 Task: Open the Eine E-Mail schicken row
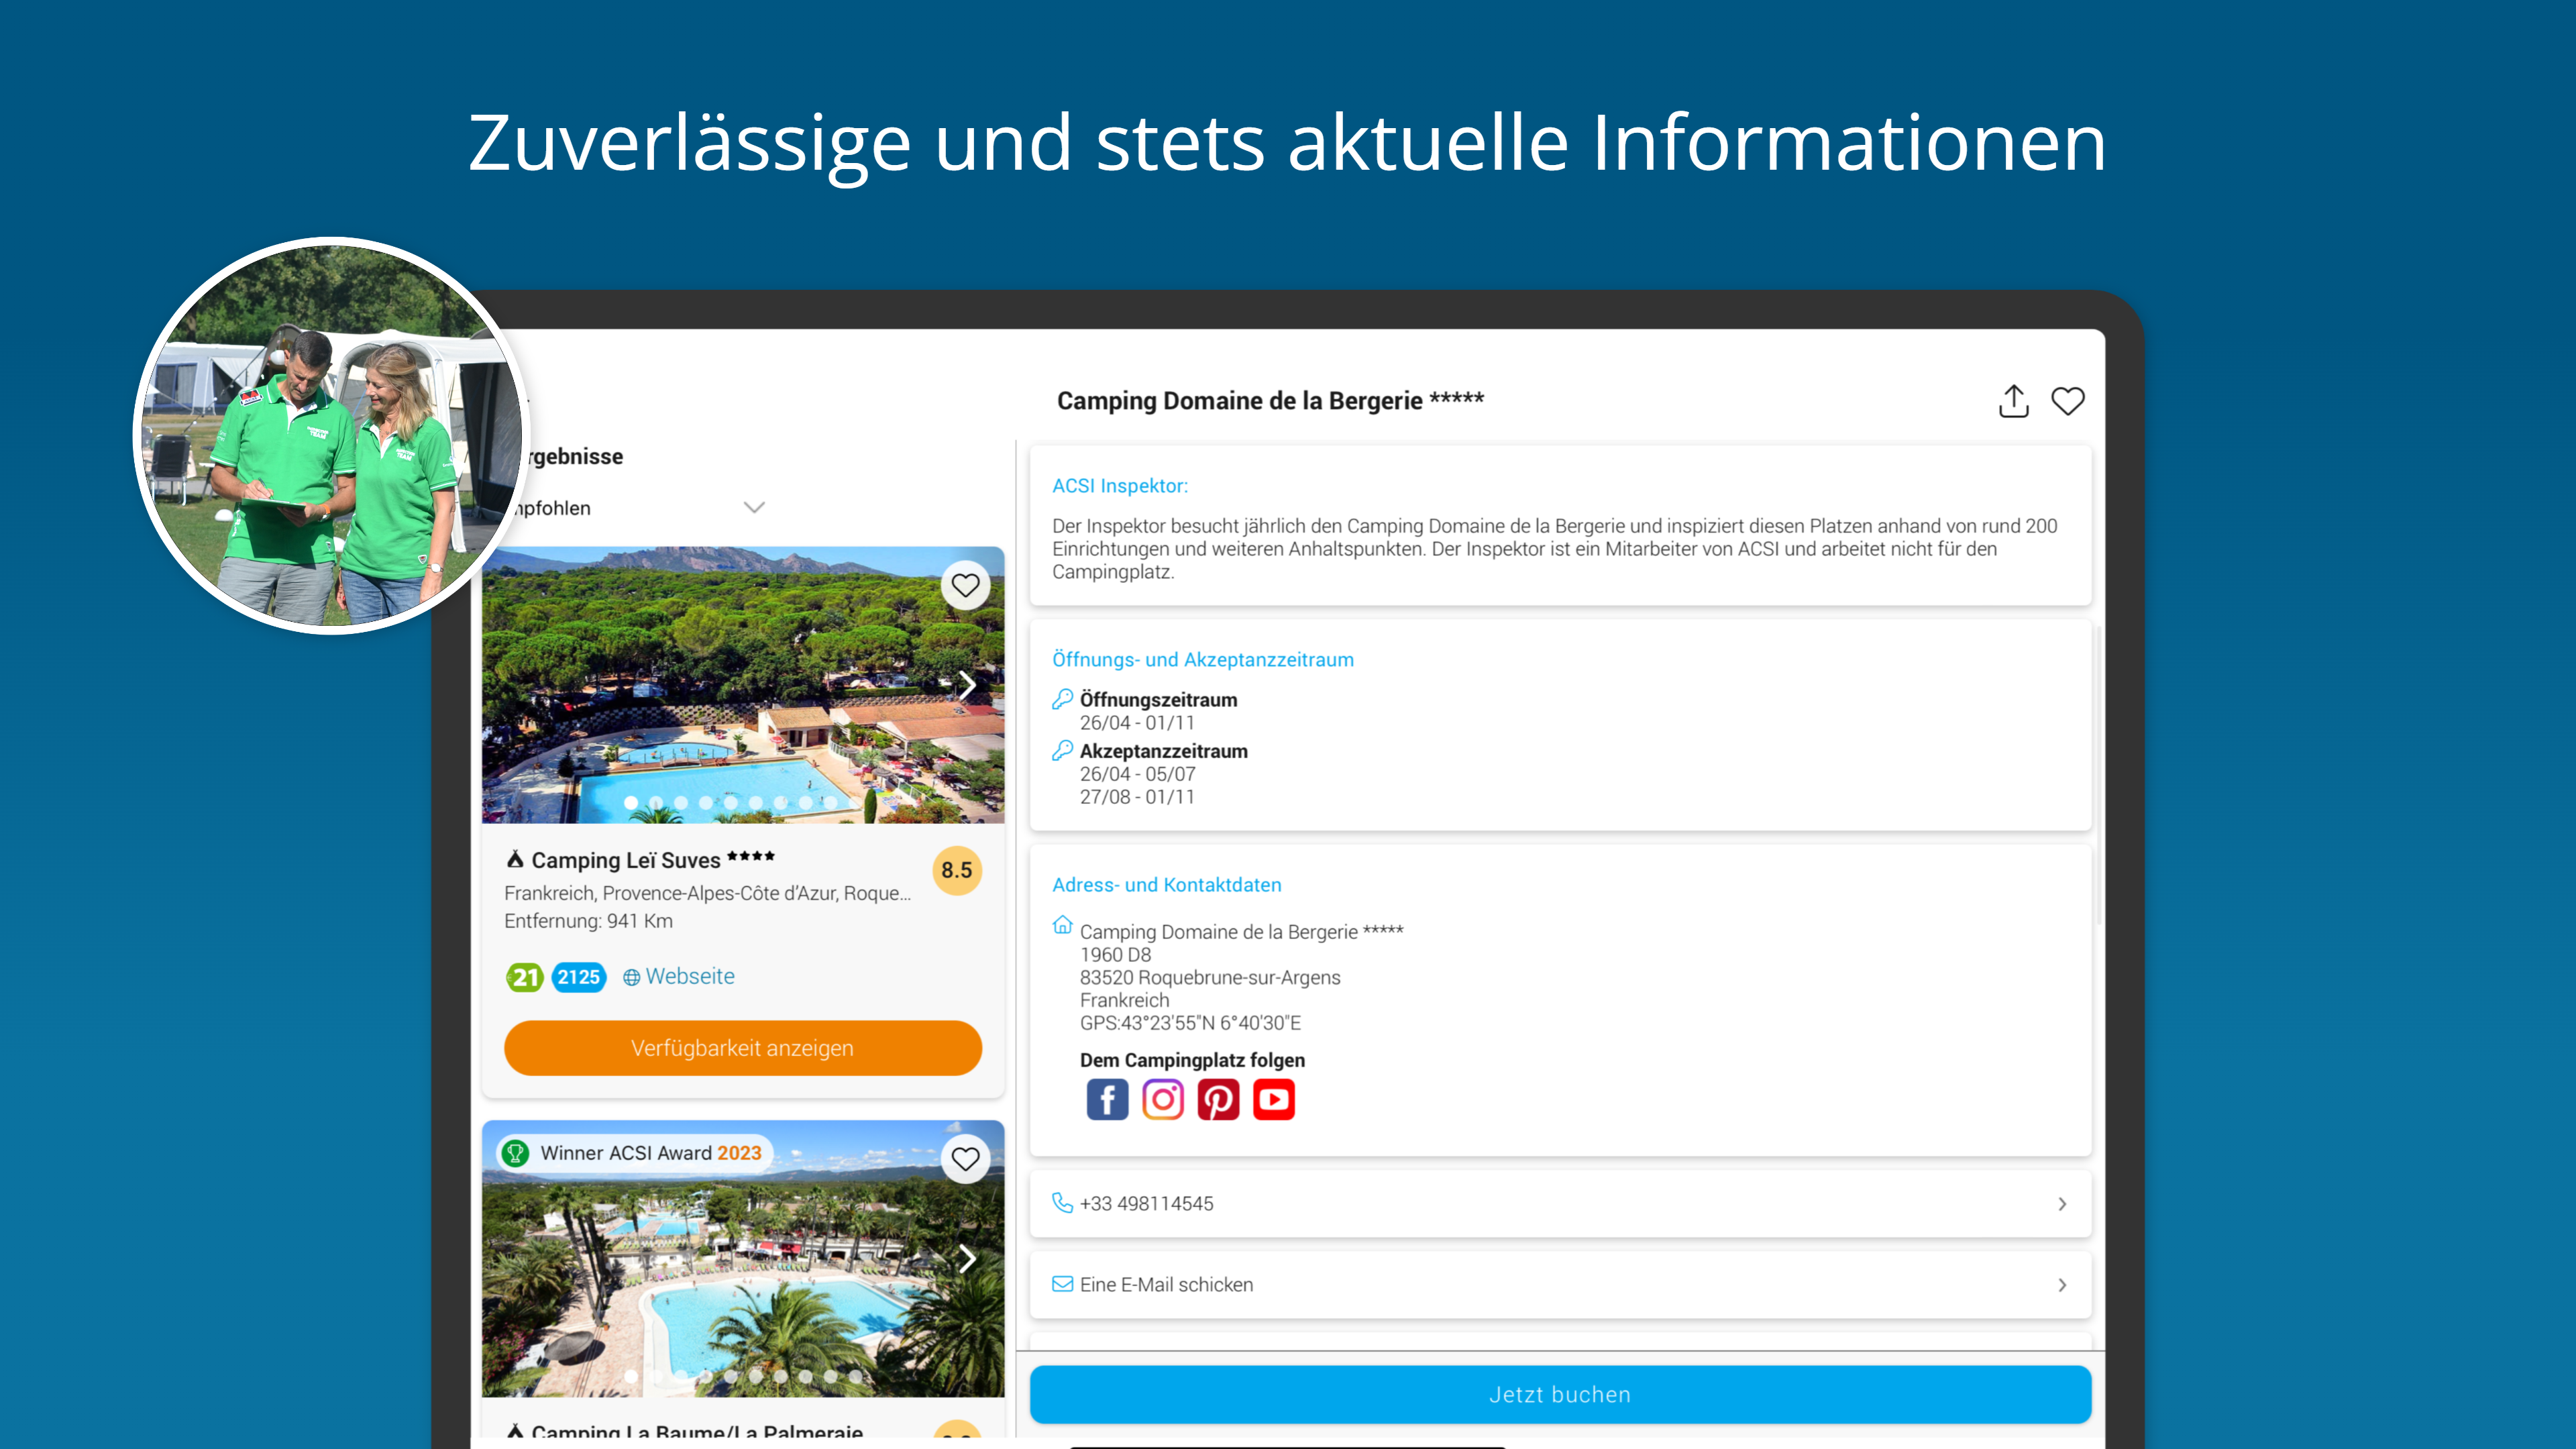coord(1560,1284)
